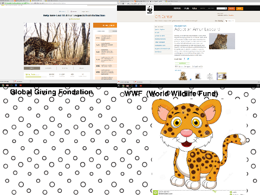Select the first donation amount option on GlobalGiving

[106, 38]
